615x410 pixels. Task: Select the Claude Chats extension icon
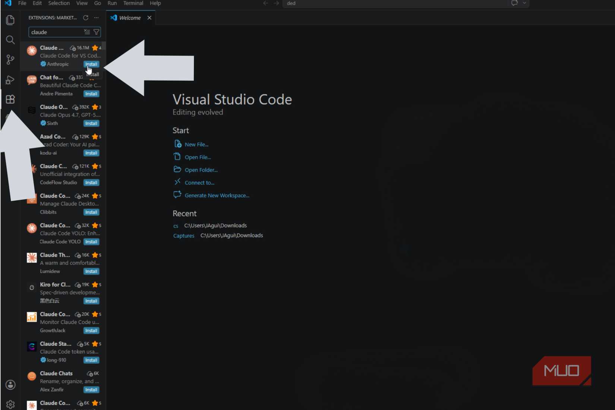[32, 376]
